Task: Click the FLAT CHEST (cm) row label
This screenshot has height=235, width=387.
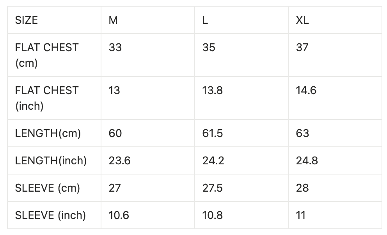Action: point(46,55)
